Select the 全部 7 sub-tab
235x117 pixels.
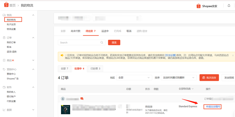pyautogui.click(x=64, y=69)
